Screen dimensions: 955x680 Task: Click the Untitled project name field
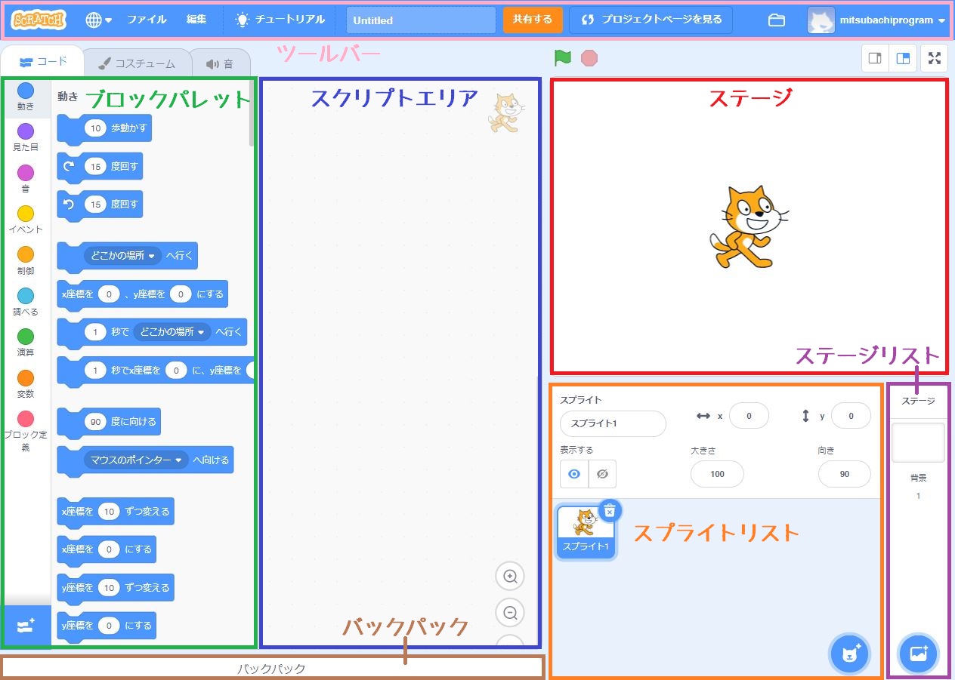421,20
